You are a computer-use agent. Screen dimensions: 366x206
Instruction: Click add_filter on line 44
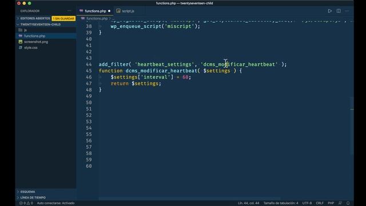point(114,65)
